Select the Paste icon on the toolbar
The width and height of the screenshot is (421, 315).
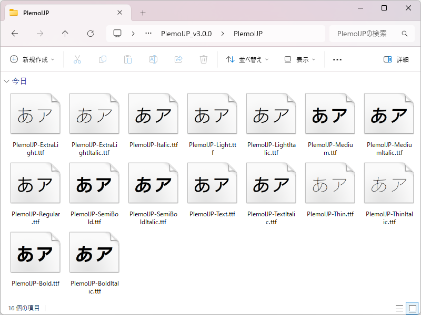(128, 59)
